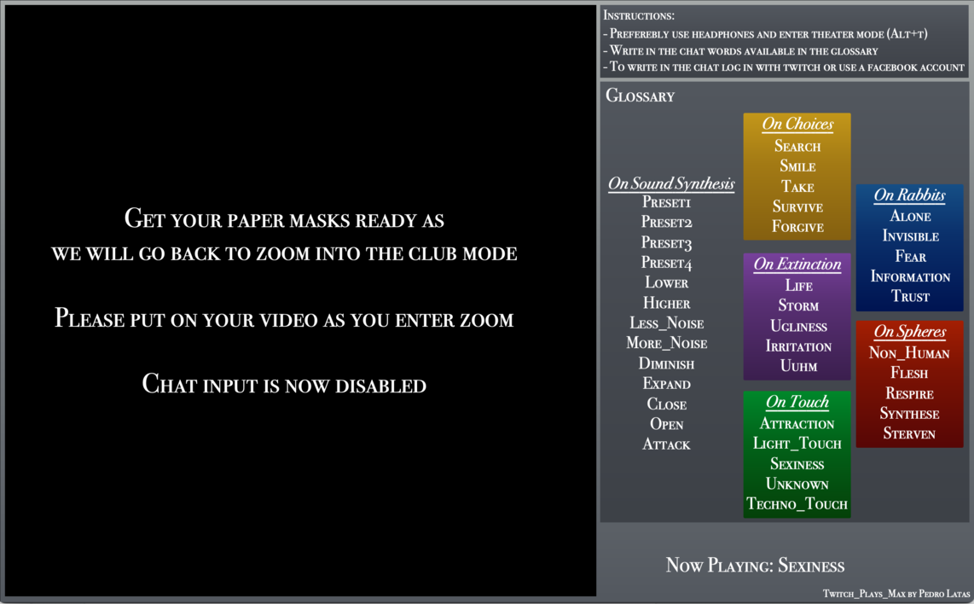Select Invisible in the blue rabbits panel
The width and height of the screenshot is (974, 604).
pos(910,236)
